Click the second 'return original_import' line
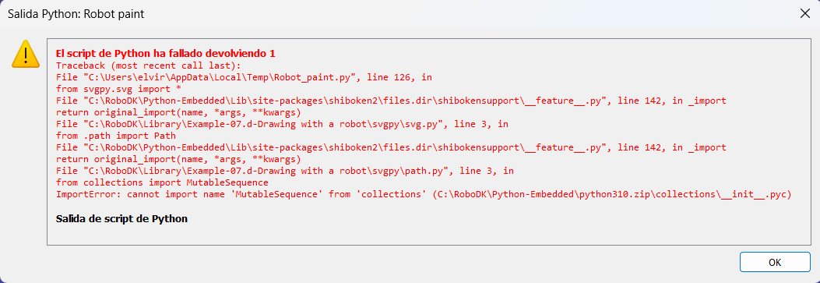The height and width of the screenshot is (283, 820). (x=178, y=159)
